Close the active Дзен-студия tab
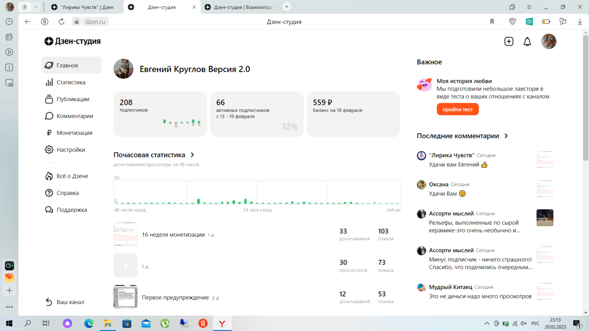 tap(194, 7)
